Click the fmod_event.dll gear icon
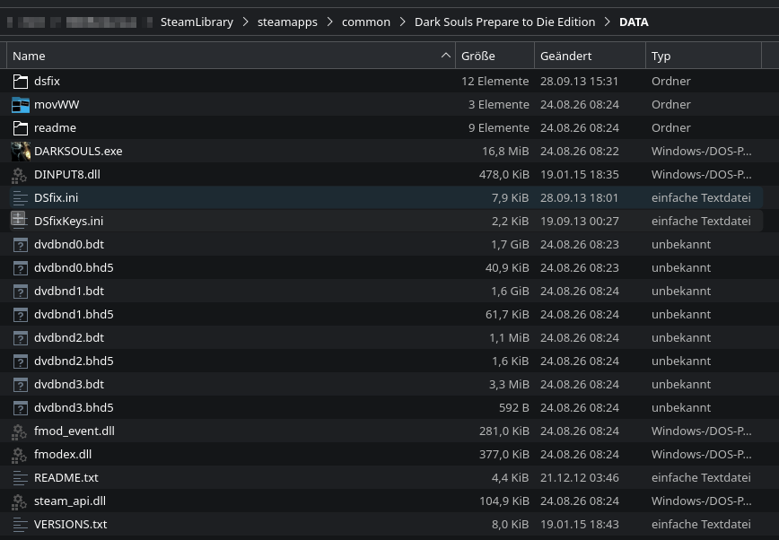 [20, 431]
